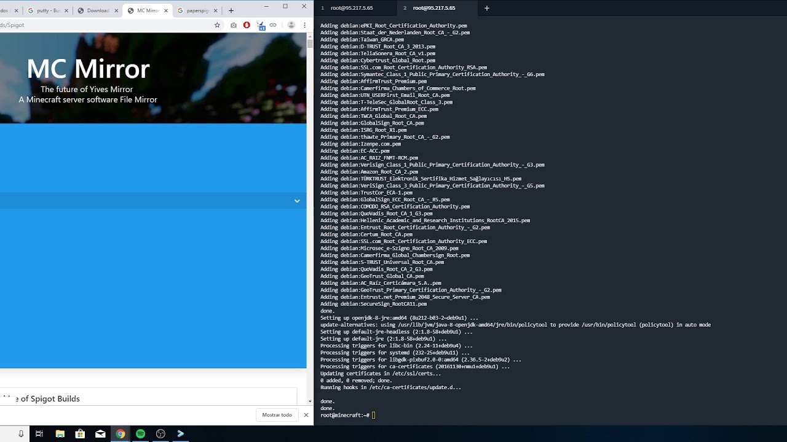Switch to the MC Mirror tab
Screen dimensions: 787x442
point(147,10)
